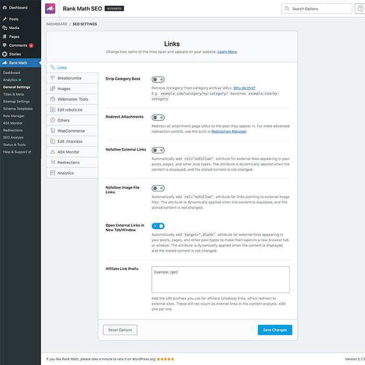Screen dimensions: 365x365
Task: Click the Reset Options button
Action: pyautogui.click(x=120, y=330)
